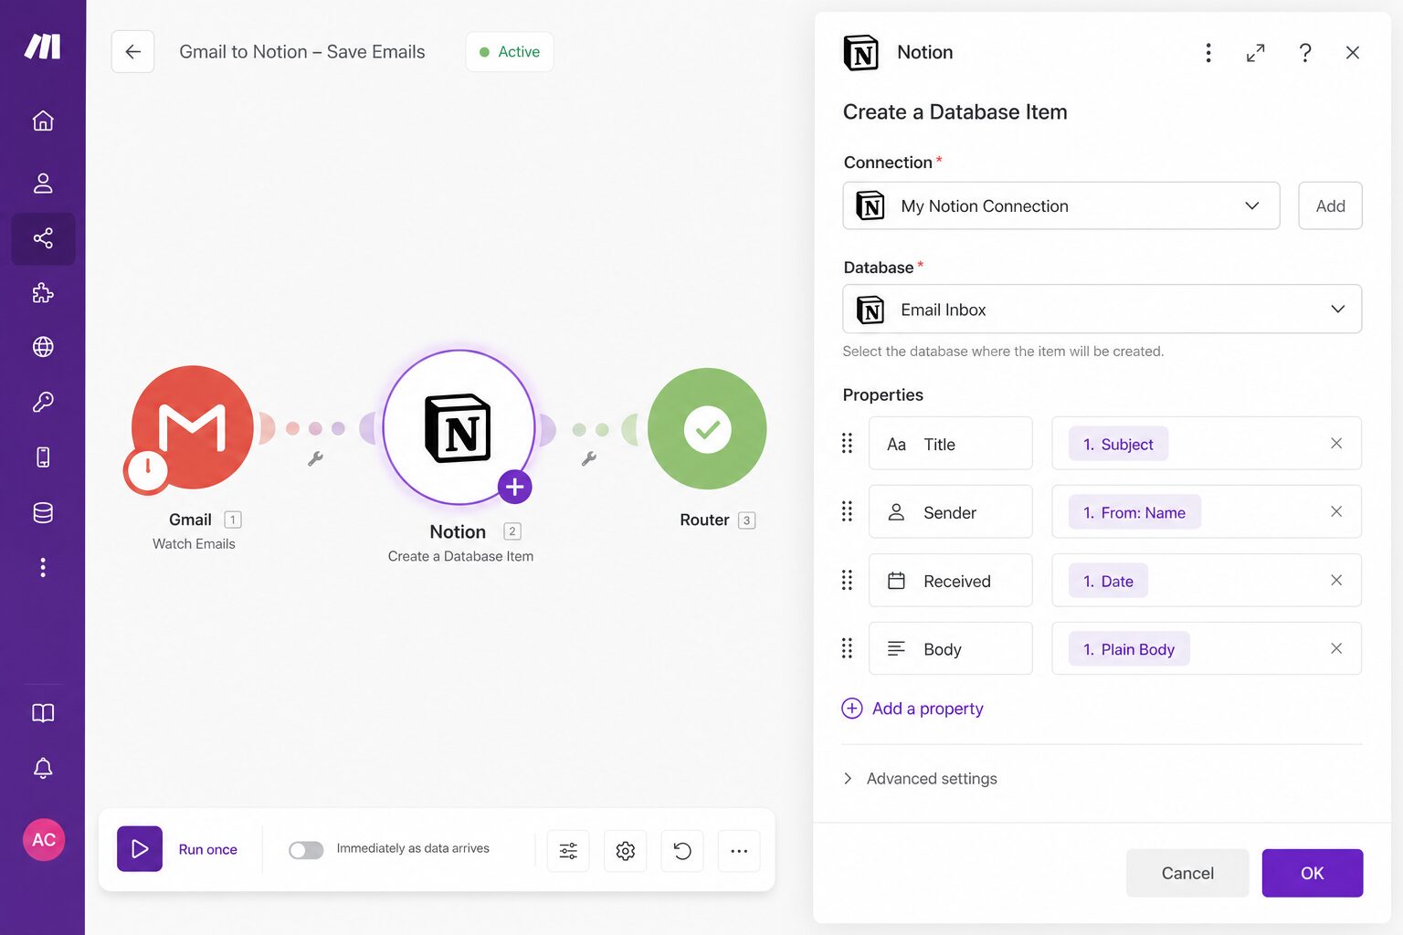Click the wrench between Gmail and Notion
Screen dimensions: 1403x935
[315, 458]
